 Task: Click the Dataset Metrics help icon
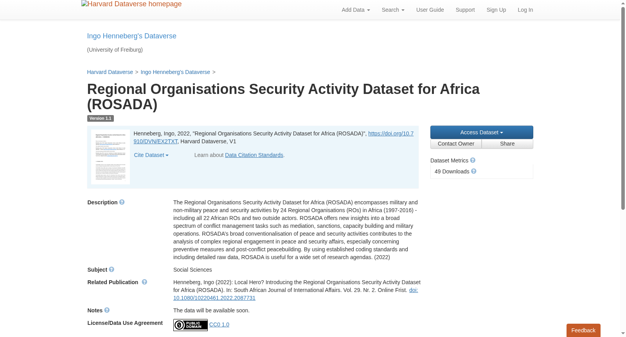(473, 160)
